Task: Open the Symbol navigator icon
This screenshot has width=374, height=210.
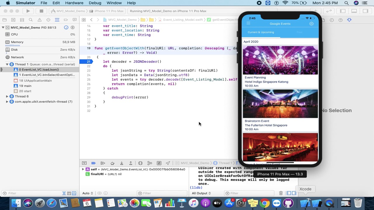Action: pos(22,20)
